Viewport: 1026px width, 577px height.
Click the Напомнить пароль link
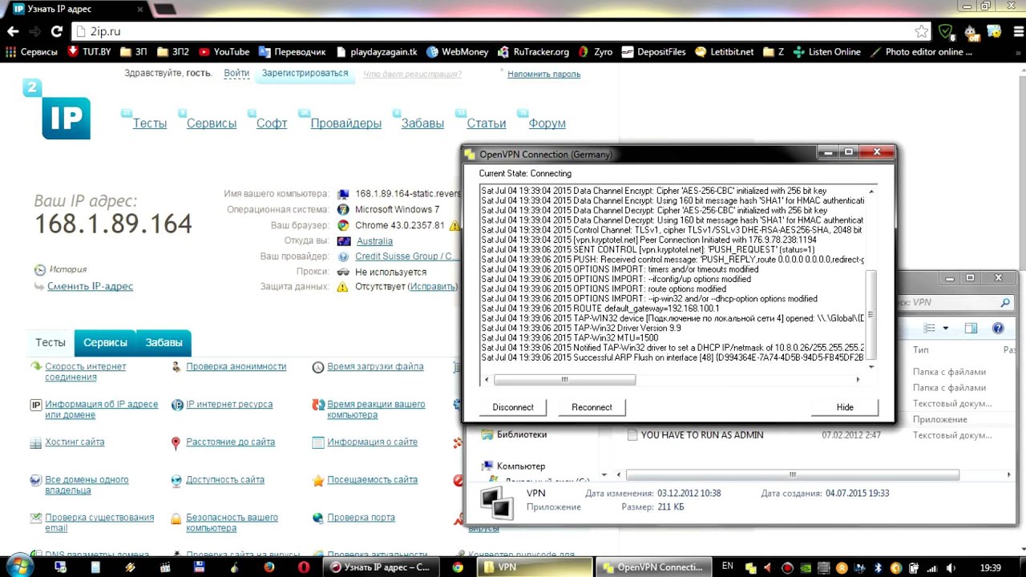tap(543, 74)
